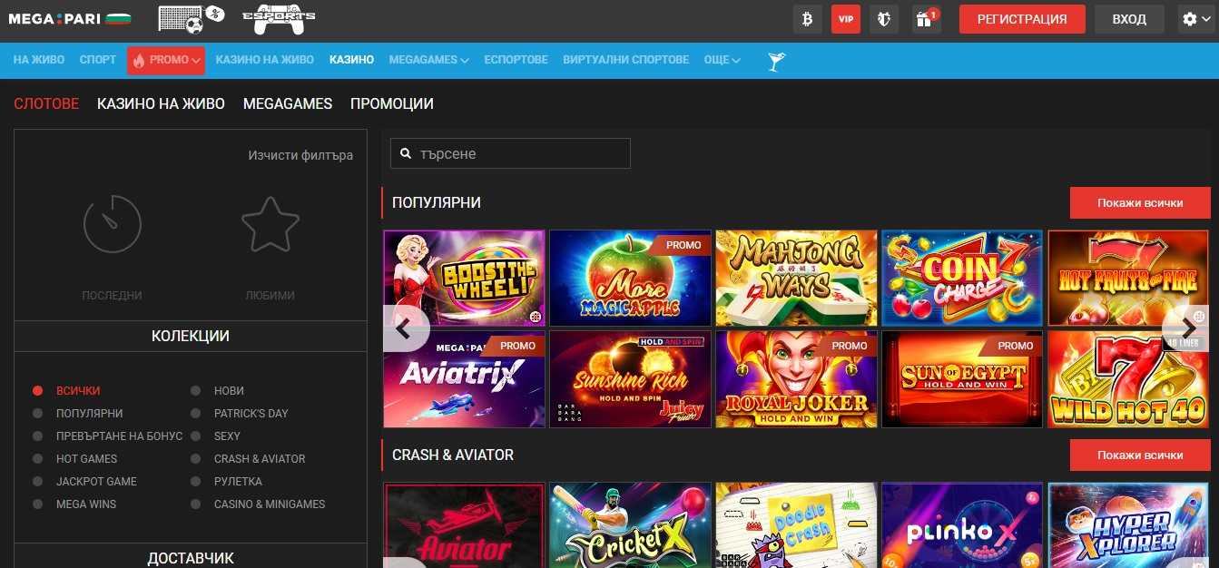Image resolution: width=1219 pixels, height=568 pixels.
Task: Open the More Magic Apple game
Action: pos(630,278)
